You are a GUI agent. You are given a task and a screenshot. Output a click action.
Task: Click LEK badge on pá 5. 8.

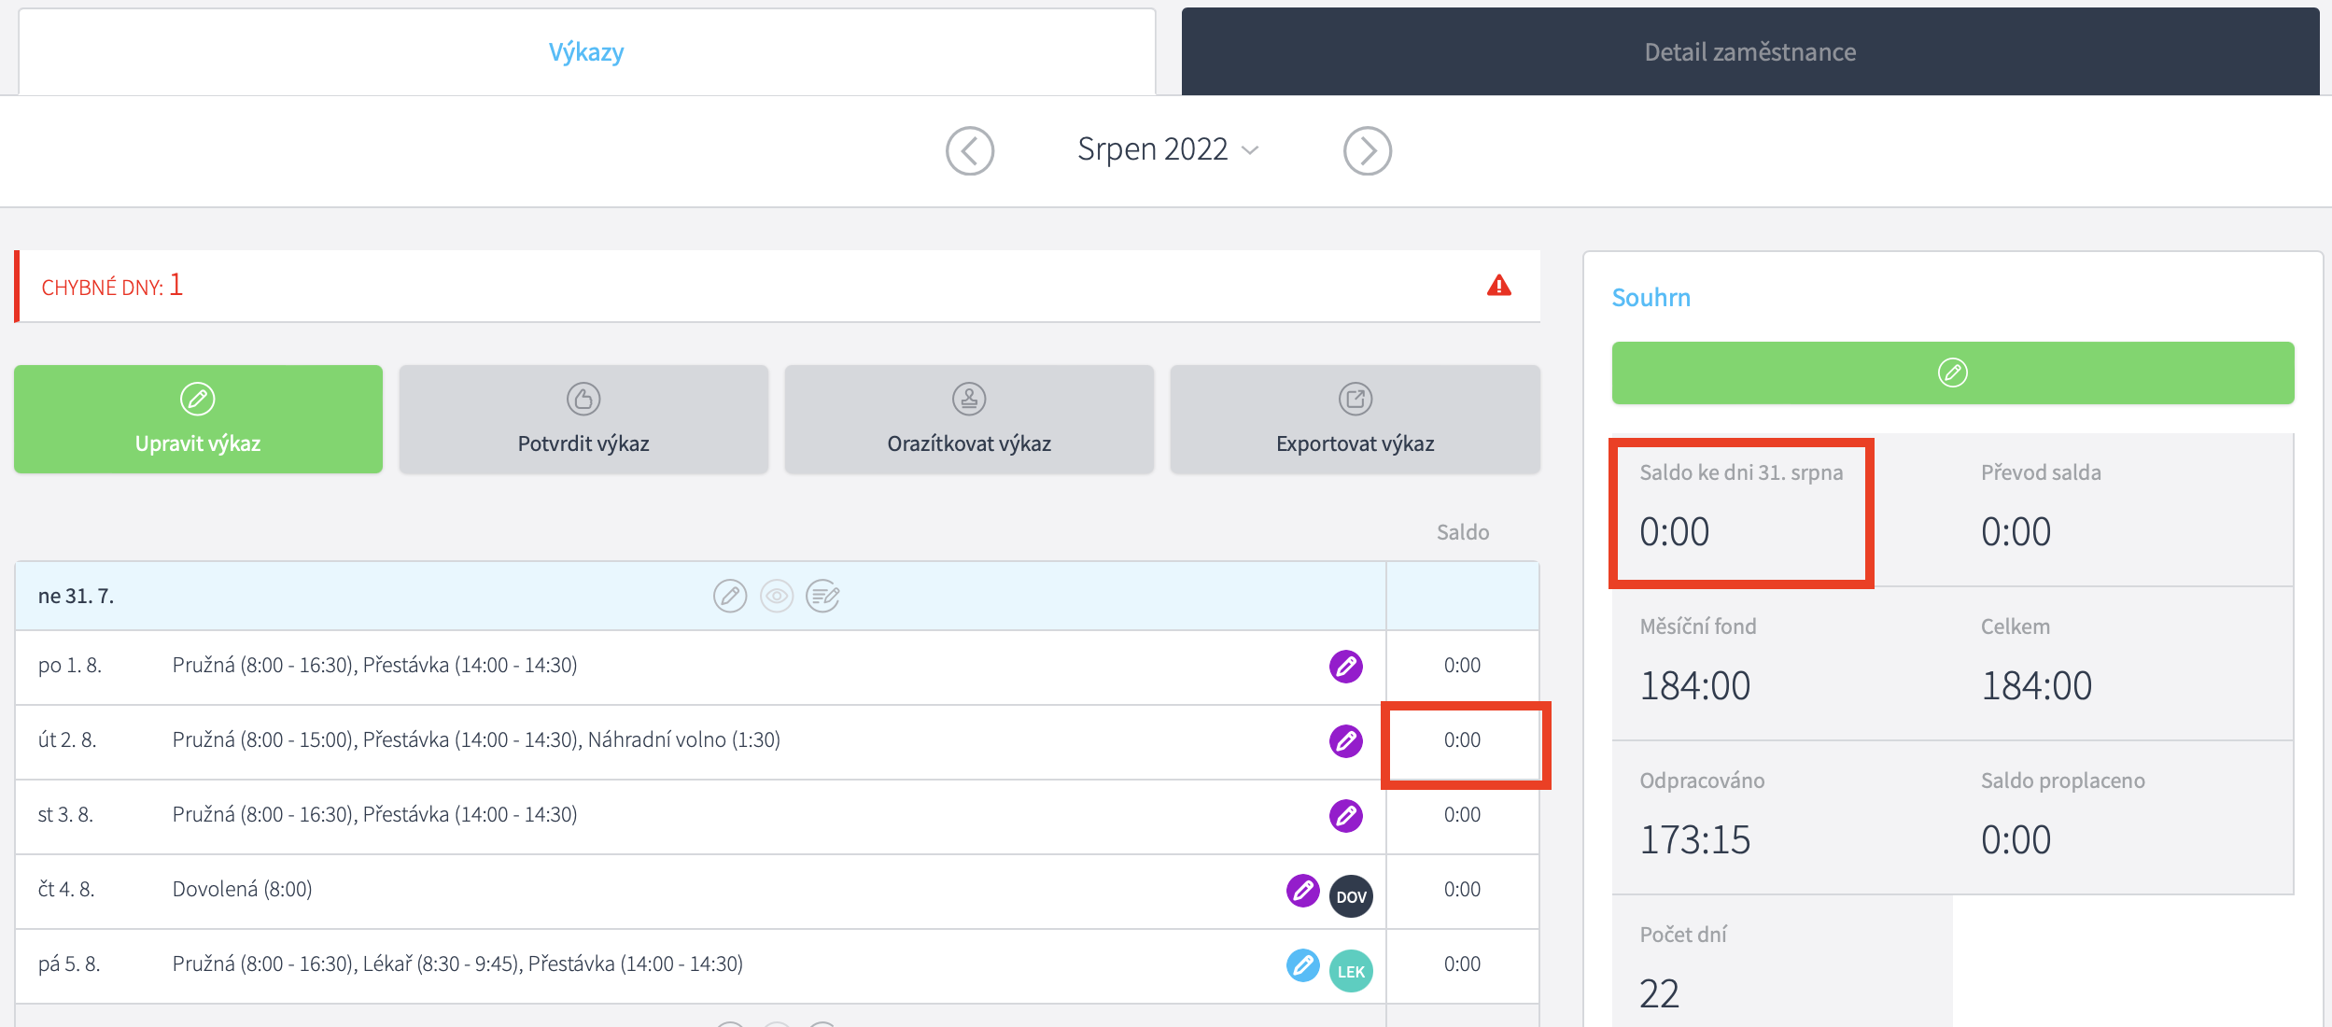(x=1351, y=971)
